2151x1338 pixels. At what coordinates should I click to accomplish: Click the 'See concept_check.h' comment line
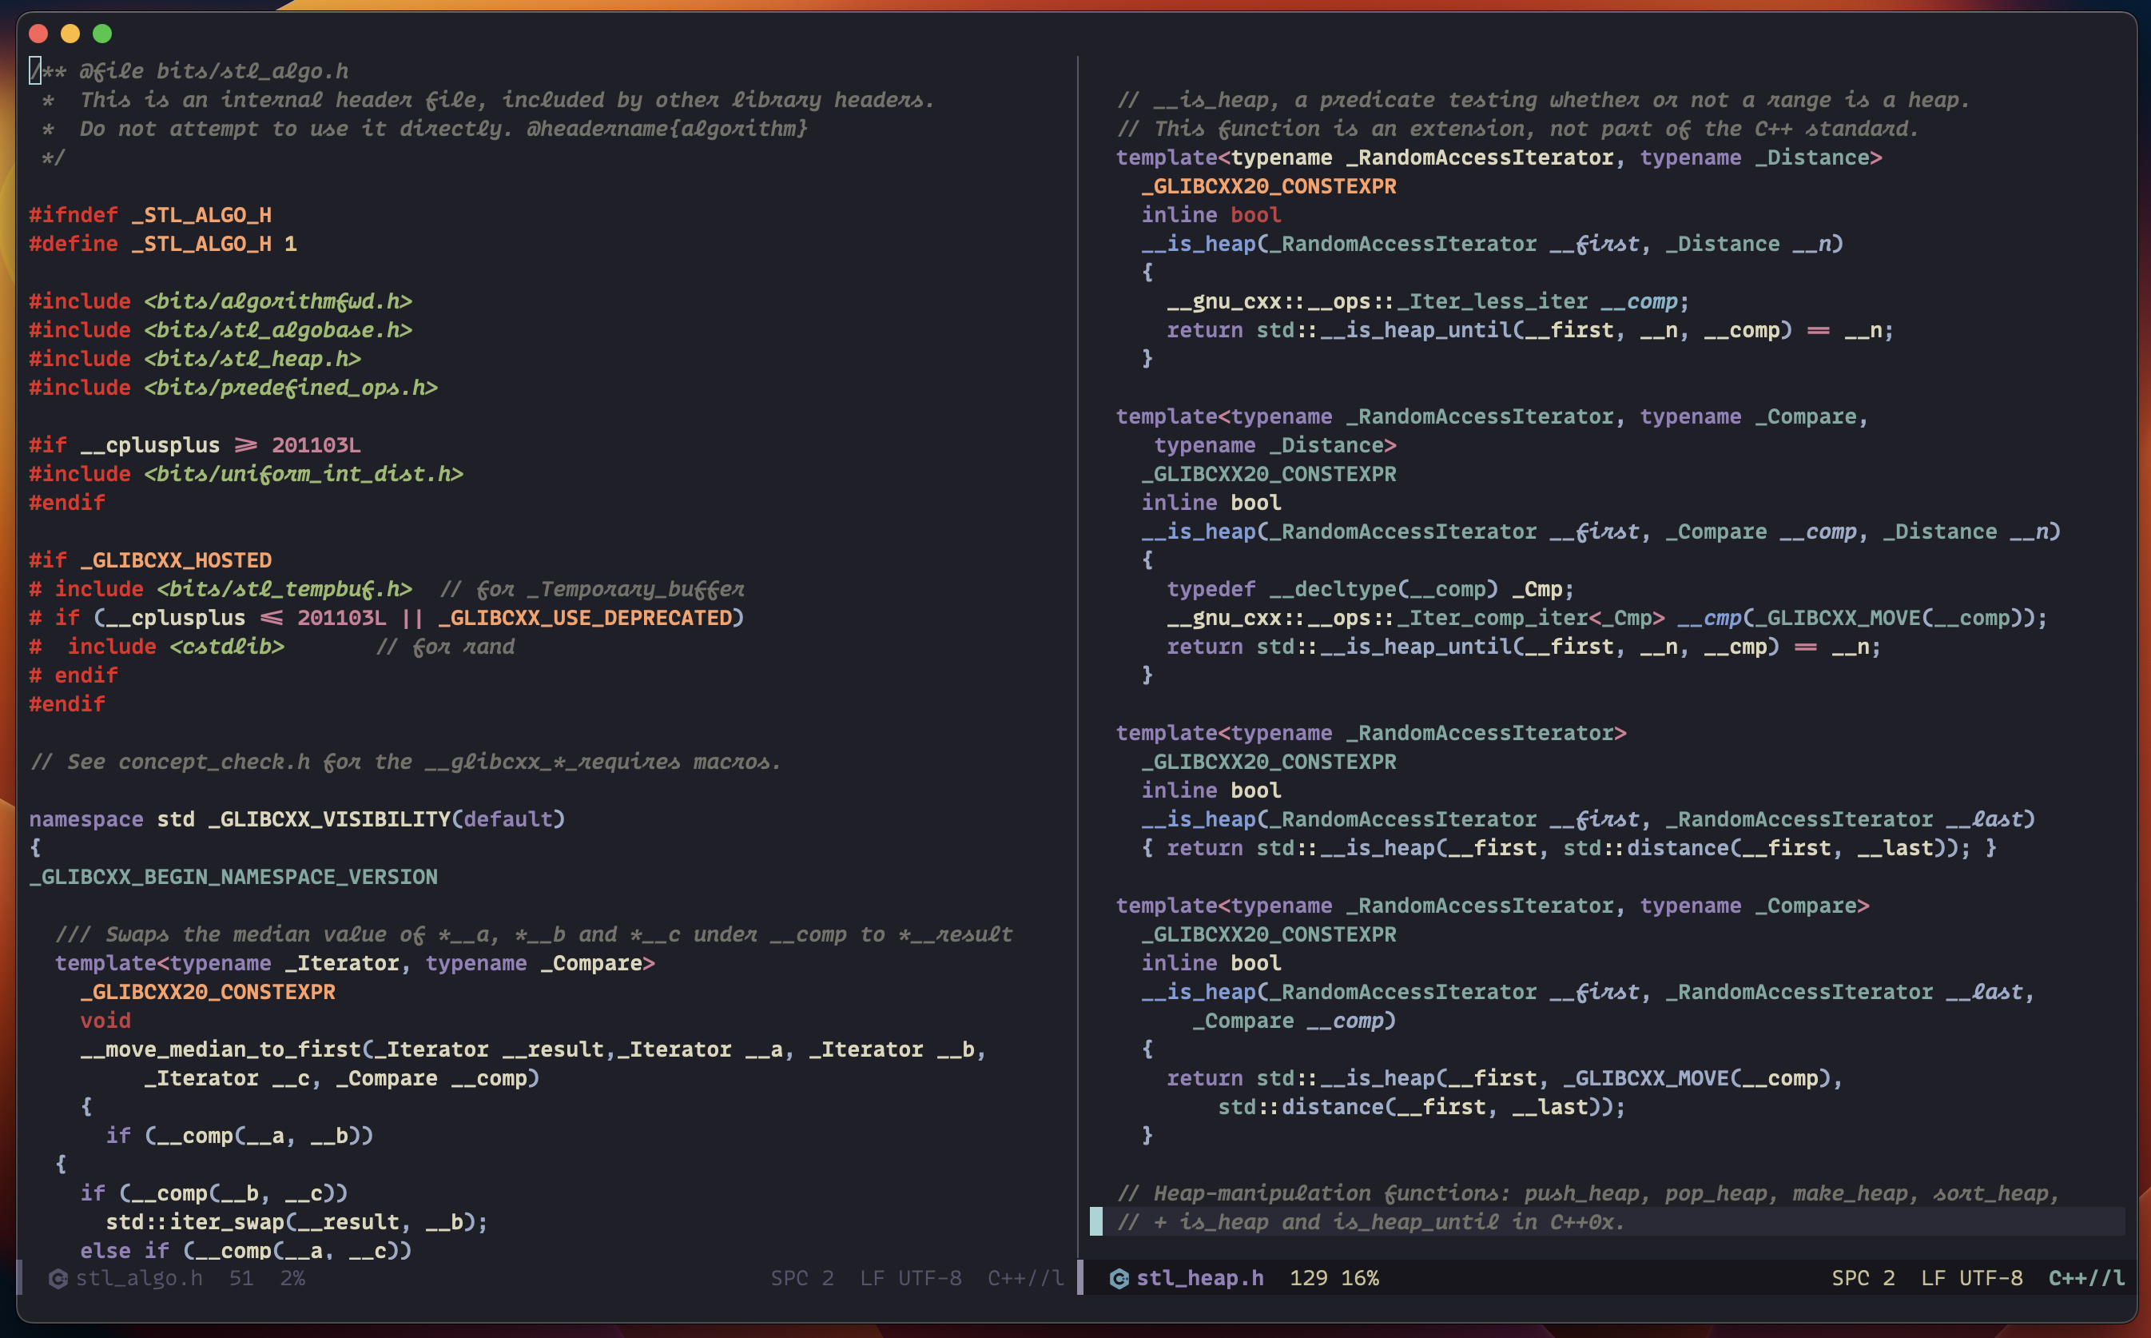pos(405,761)
